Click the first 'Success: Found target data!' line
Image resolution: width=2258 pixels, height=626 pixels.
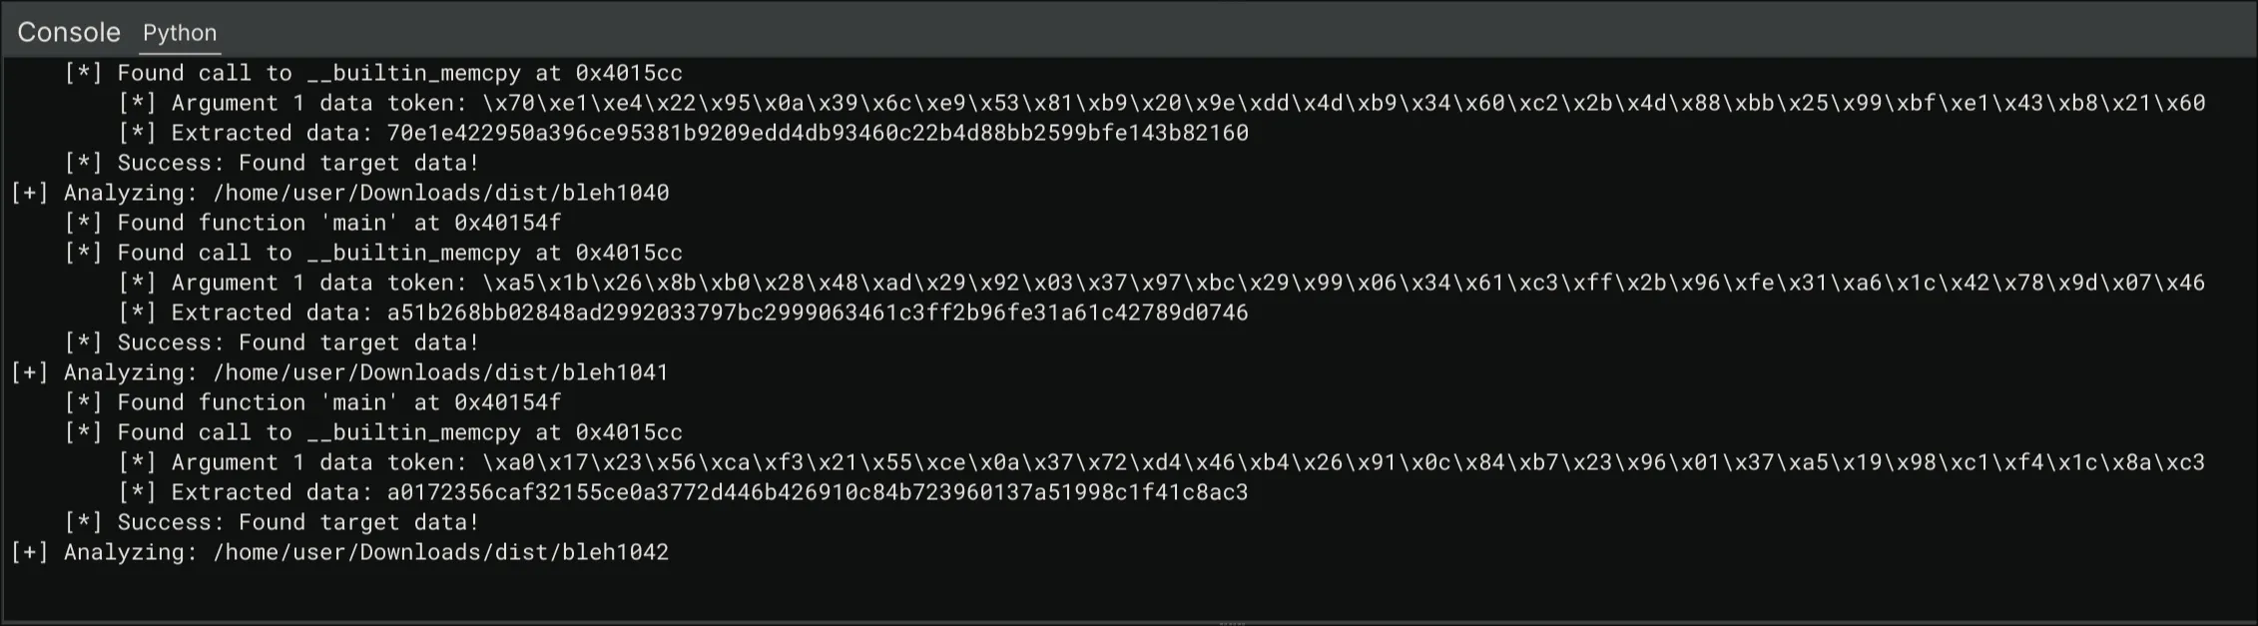pos(297,163)
